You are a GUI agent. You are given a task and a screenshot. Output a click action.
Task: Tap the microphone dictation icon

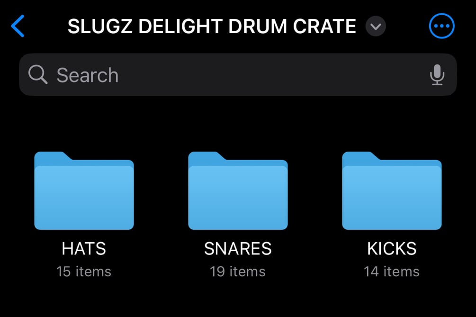(x=437, y=75)
